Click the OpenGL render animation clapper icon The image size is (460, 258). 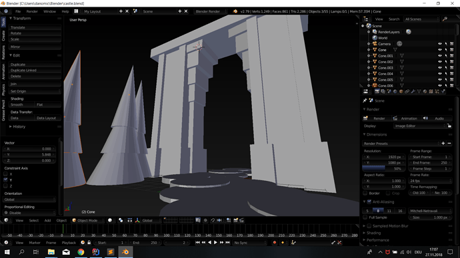click(x=242, y=220)
